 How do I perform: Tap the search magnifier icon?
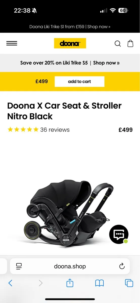pyautogui.click(x=118, y=44)
